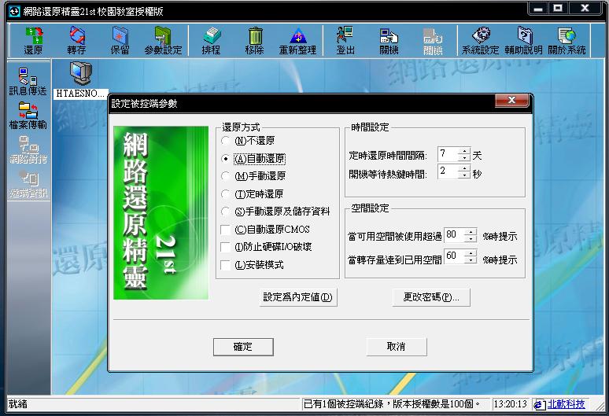The width and height of the screenshot is (609, 416).
Task: Increase 定時還原時間間隔 days with up arrow
Action: (x=464, y=151)
